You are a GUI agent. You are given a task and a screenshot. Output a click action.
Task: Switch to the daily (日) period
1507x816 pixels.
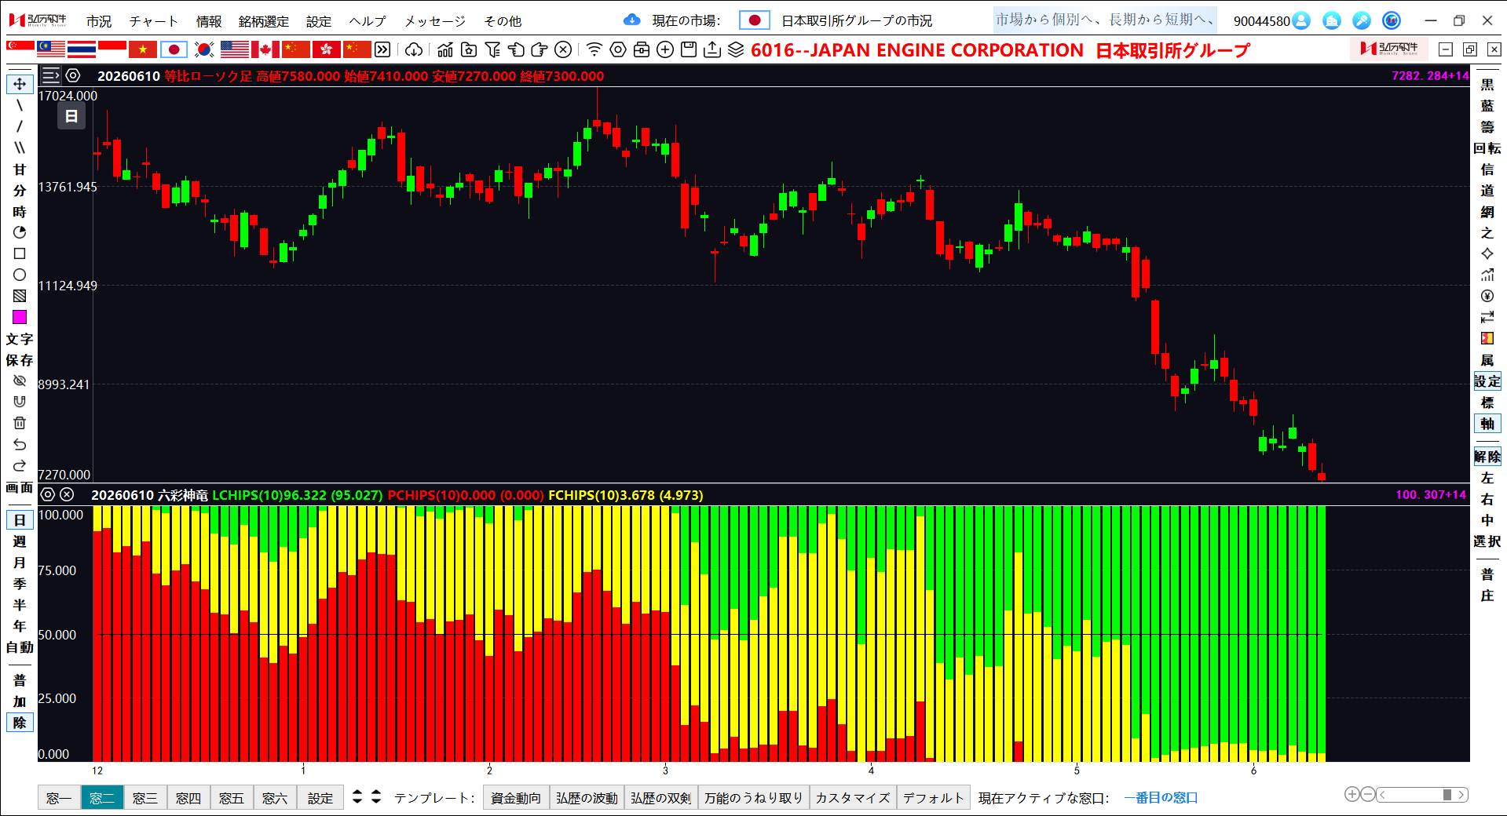point(20,519)
